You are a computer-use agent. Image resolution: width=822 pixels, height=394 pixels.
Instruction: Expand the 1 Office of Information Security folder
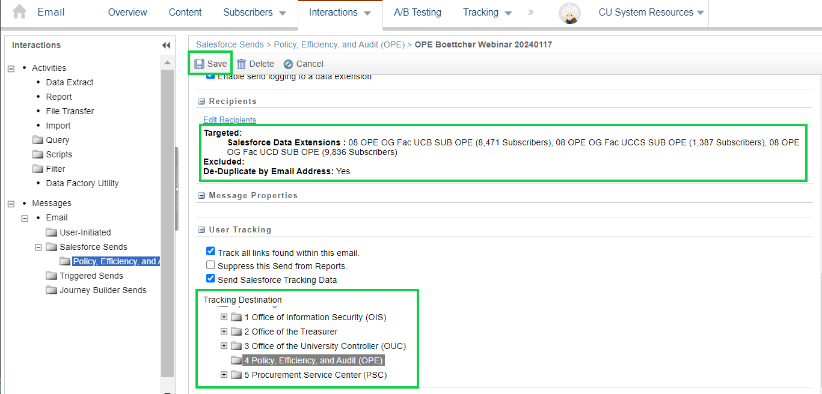click(x=224, y=317)
